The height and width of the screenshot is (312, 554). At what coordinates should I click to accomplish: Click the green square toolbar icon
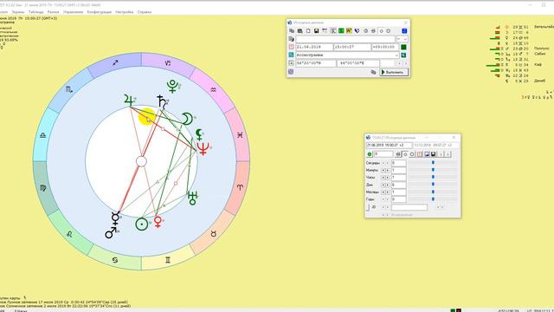(x=341, y=31)
